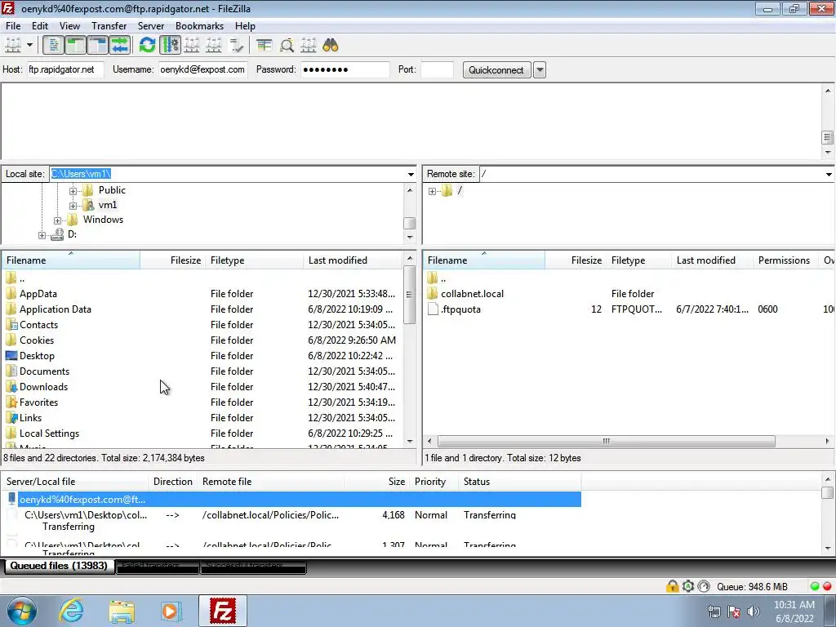
Task: Sort remote files by Filetype column
Action: click(x=638, y=260)
